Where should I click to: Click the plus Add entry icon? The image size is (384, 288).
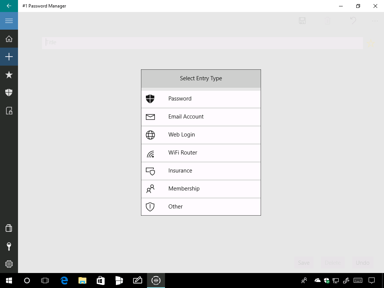(x=9, y=57)
